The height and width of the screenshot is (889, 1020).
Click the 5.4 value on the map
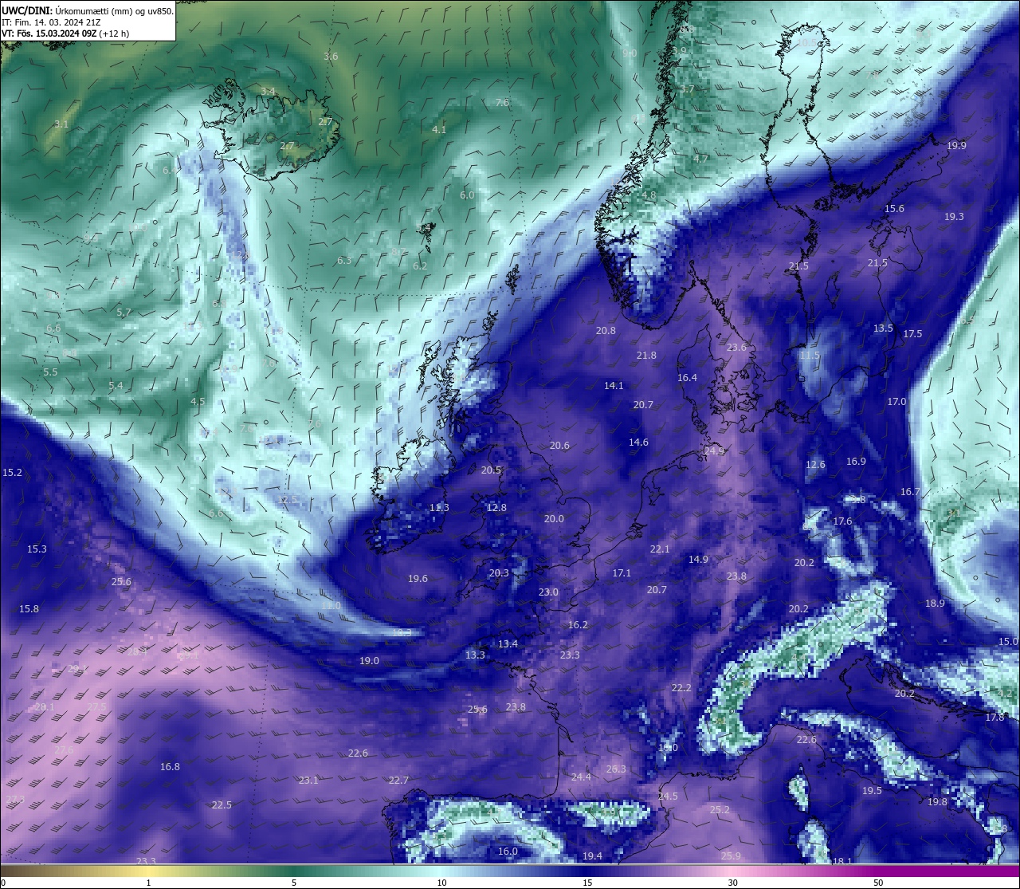[116, 386]
